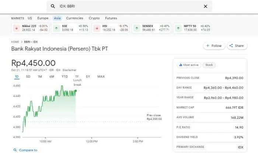Click the P/E ratio 14.90 value
The height and width of the screenshot is (153, 258).
tap(239, 127)
